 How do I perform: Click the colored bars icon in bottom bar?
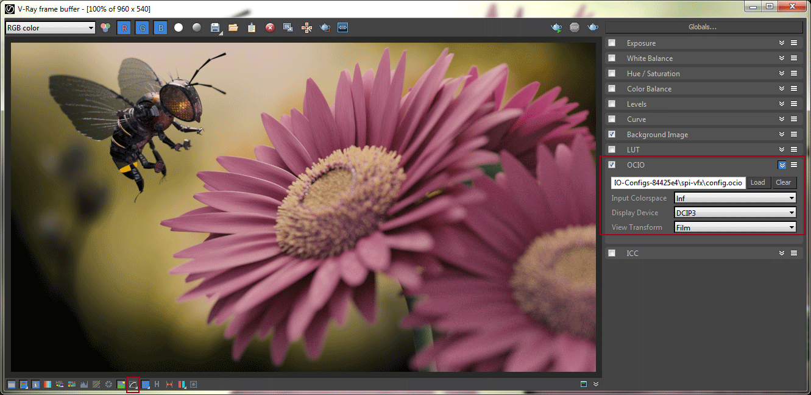tap(72, 385)
